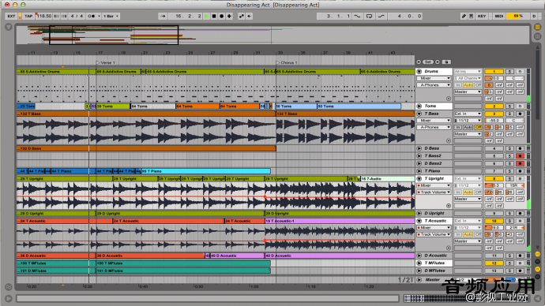Jump to the Verse 1 locator
The image size is (545, 306).
click(106, 63)
